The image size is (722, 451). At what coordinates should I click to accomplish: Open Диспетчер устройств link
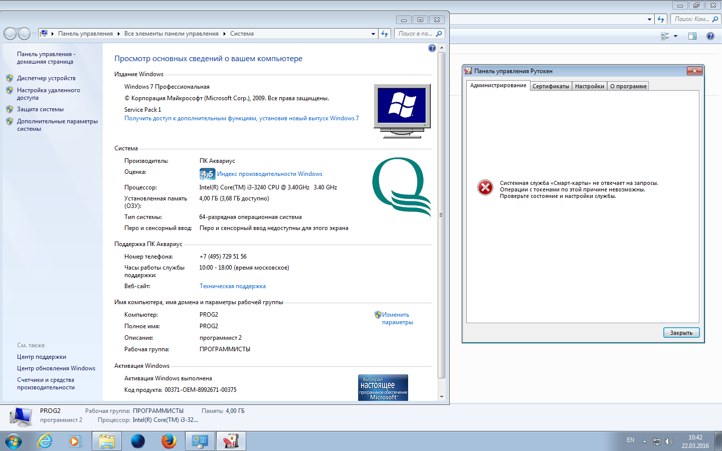pyautogui.click(x=46, y=78)
